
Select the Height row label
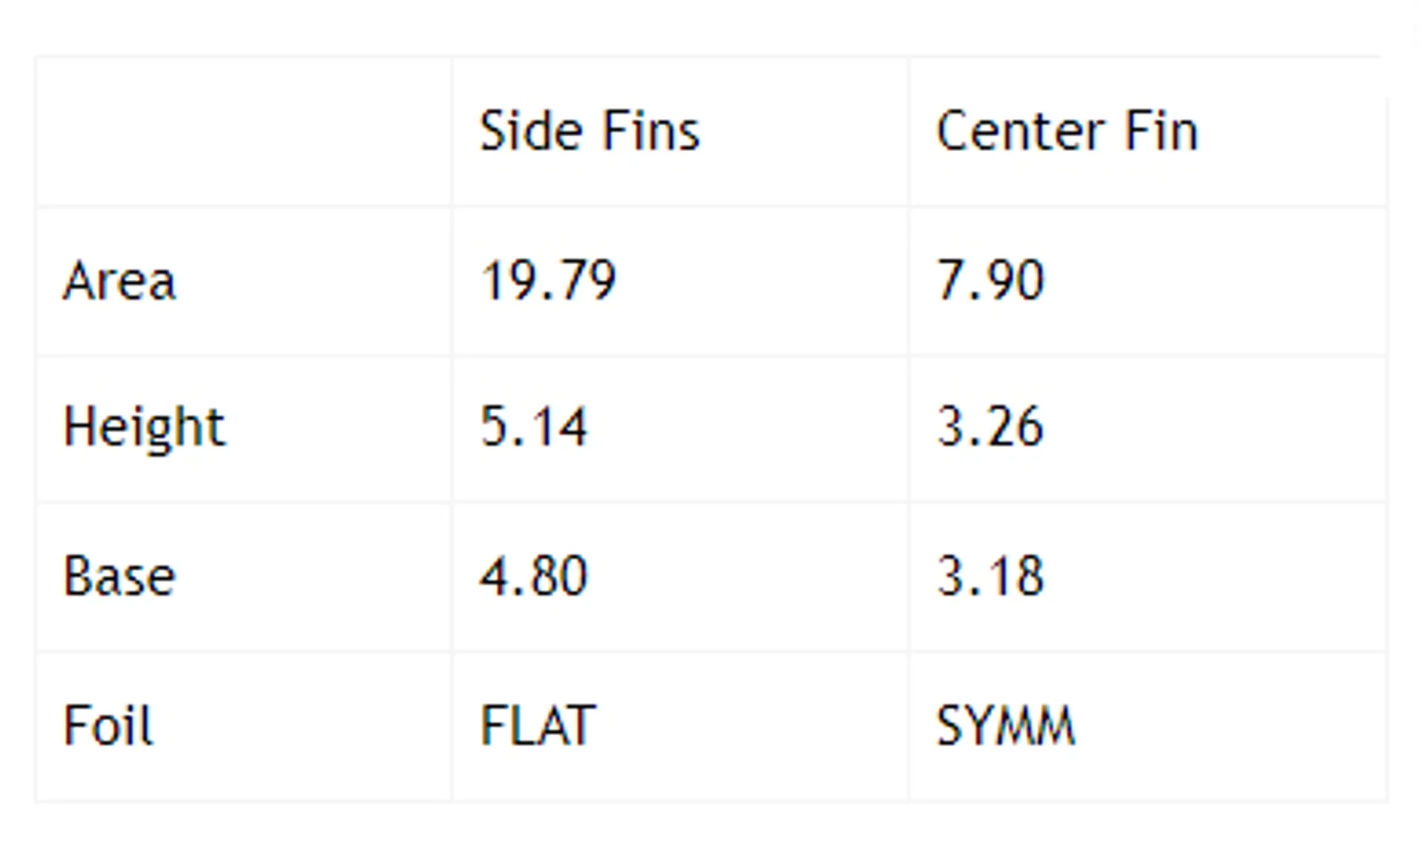pos(144,428)
